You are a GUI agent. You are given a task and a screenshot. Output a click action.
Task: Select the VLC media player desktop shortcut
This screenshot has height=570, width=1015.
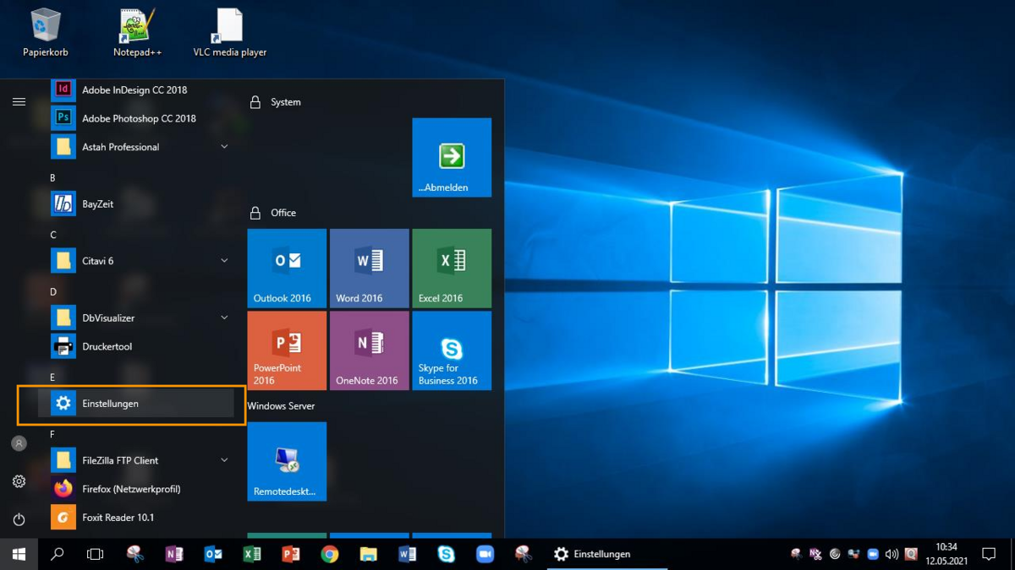(x=229, y=33)
